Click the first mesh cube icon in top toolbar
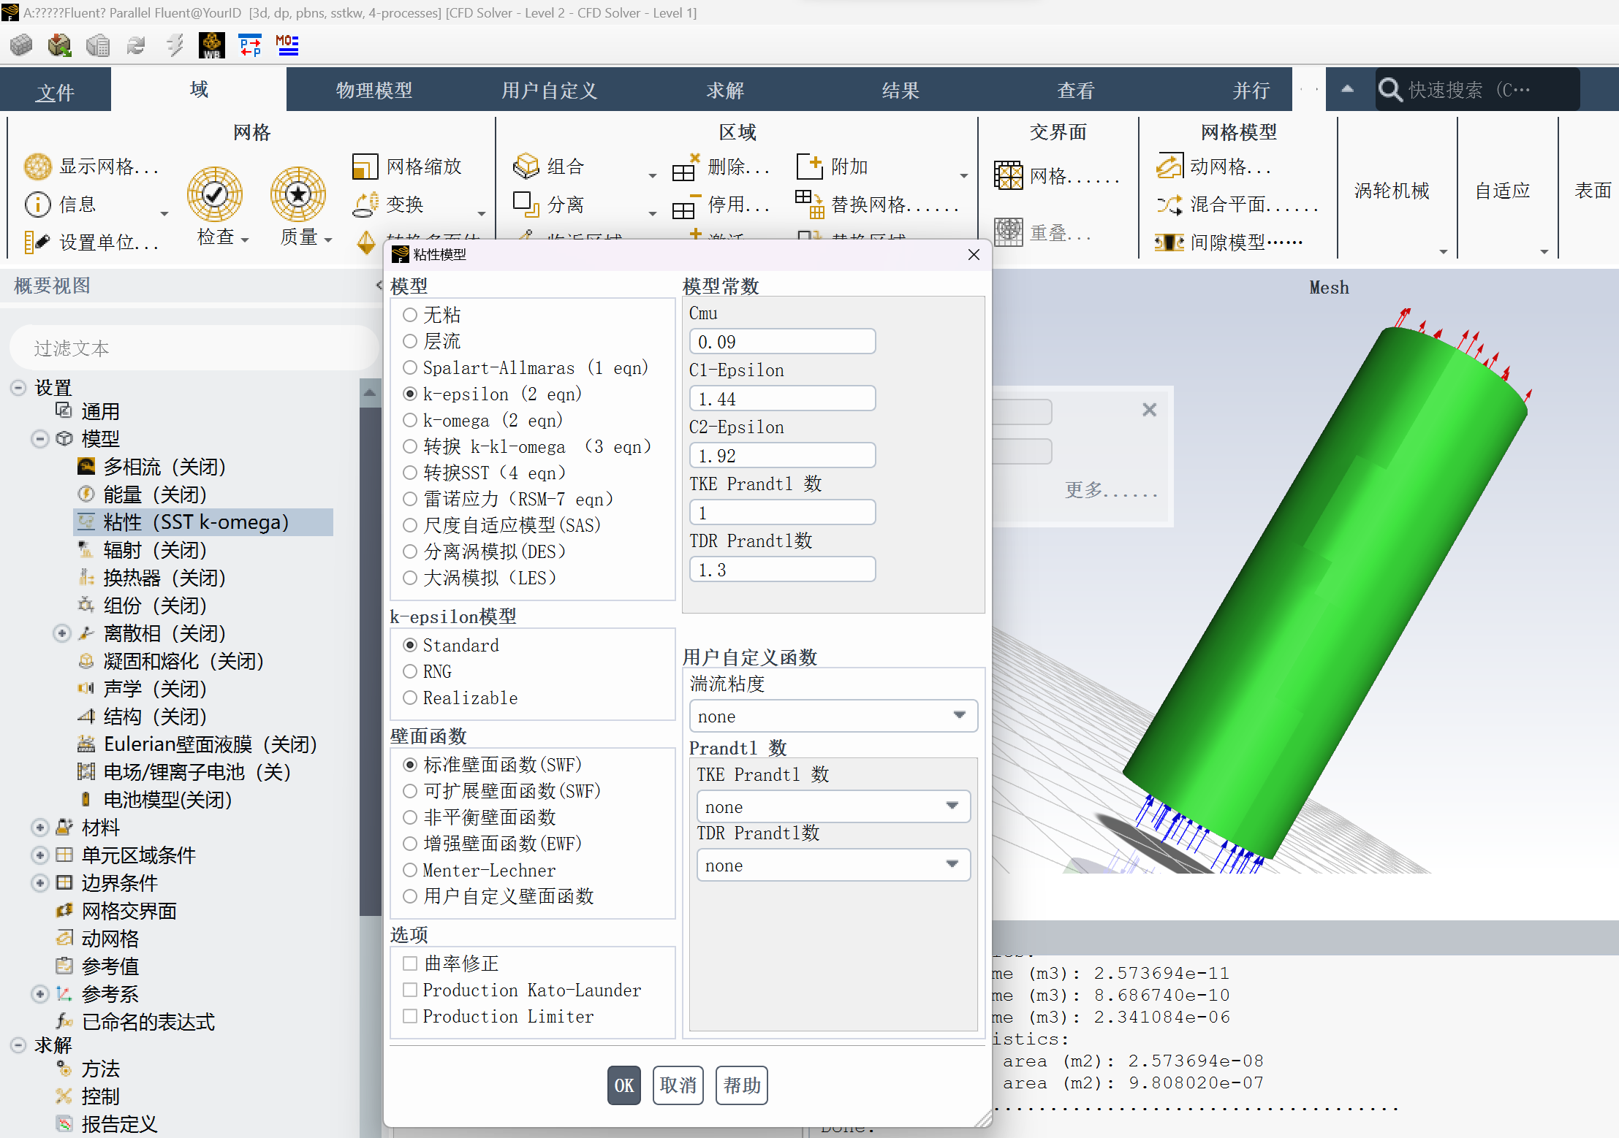 point(21,45)
